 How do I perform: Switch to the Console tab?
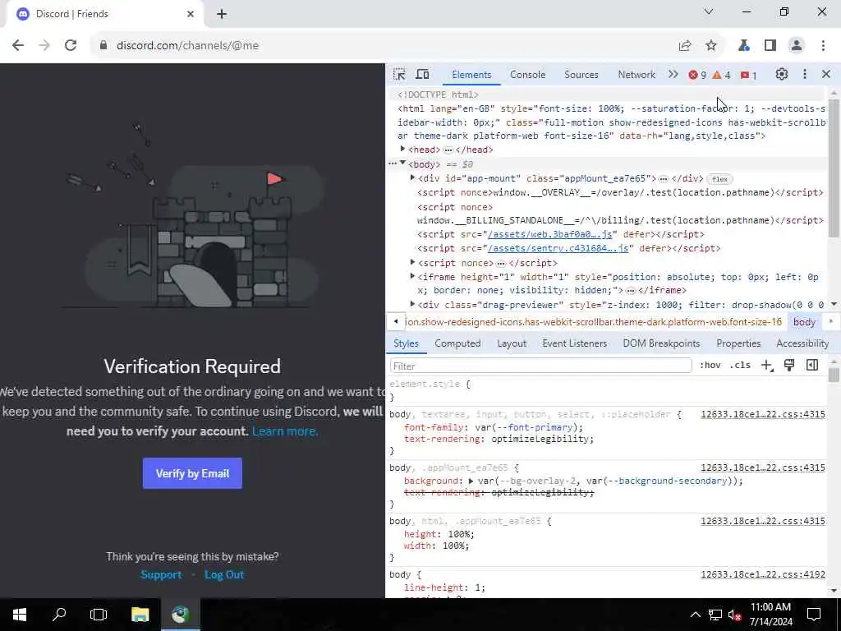click(x=528, y=75)
